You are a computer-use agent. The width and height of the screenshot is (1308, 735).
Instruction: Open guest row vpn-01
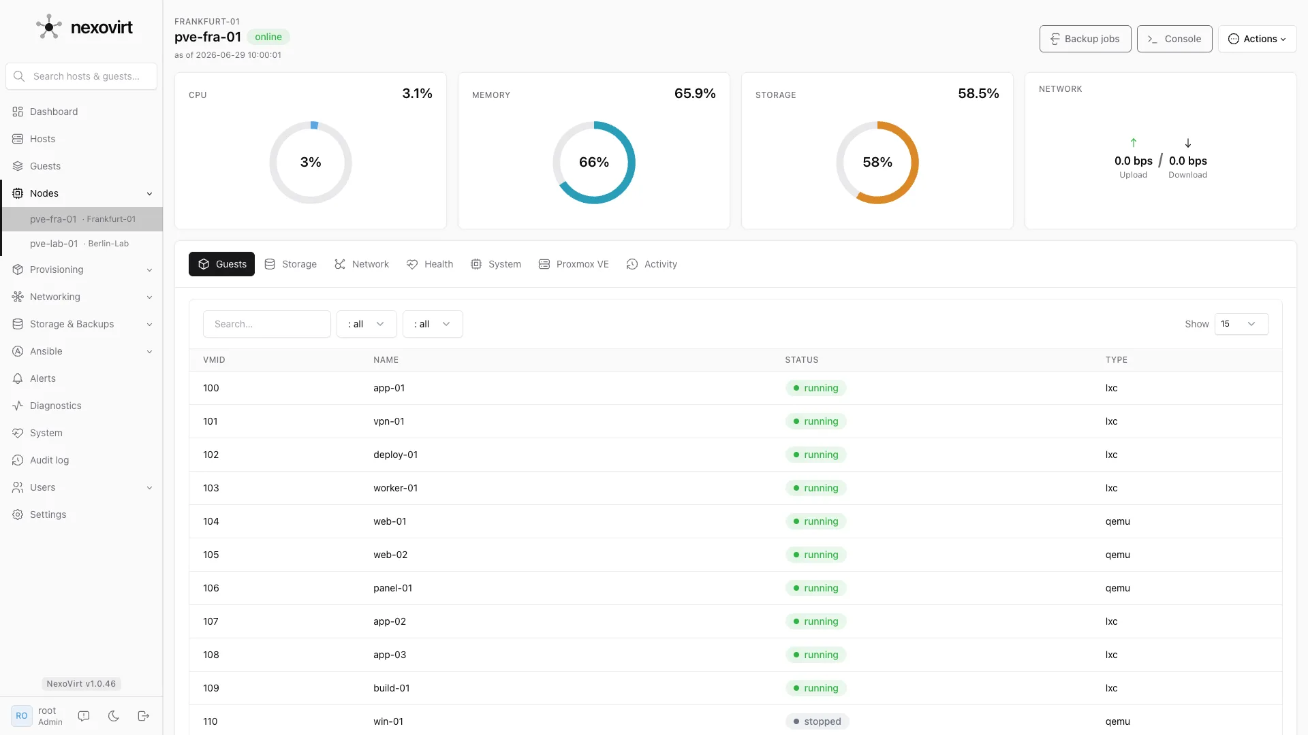(x=736, y=421)
